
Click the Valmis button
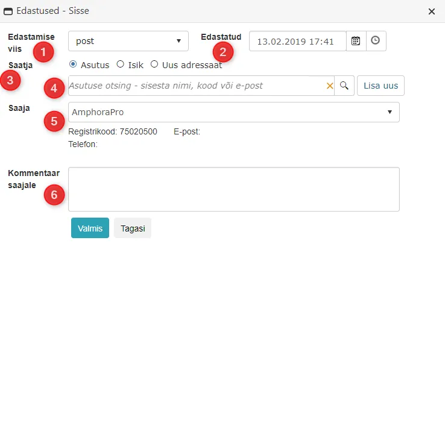coord(90,228)
